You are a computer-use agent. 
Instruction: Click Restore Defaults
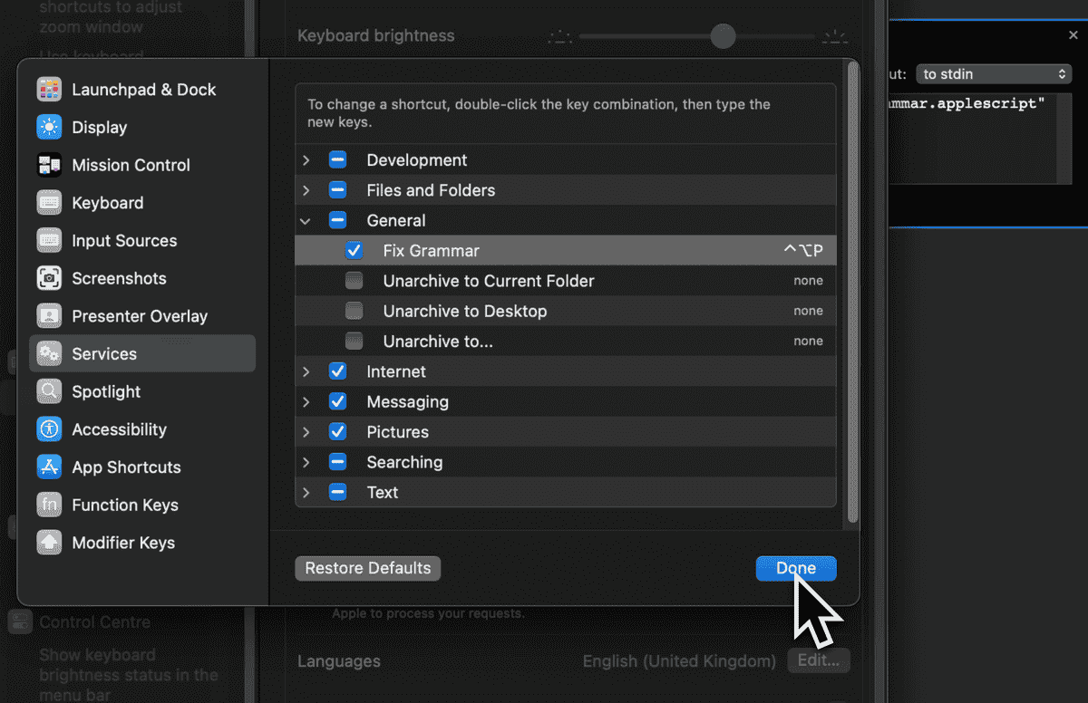click(367, 568)
